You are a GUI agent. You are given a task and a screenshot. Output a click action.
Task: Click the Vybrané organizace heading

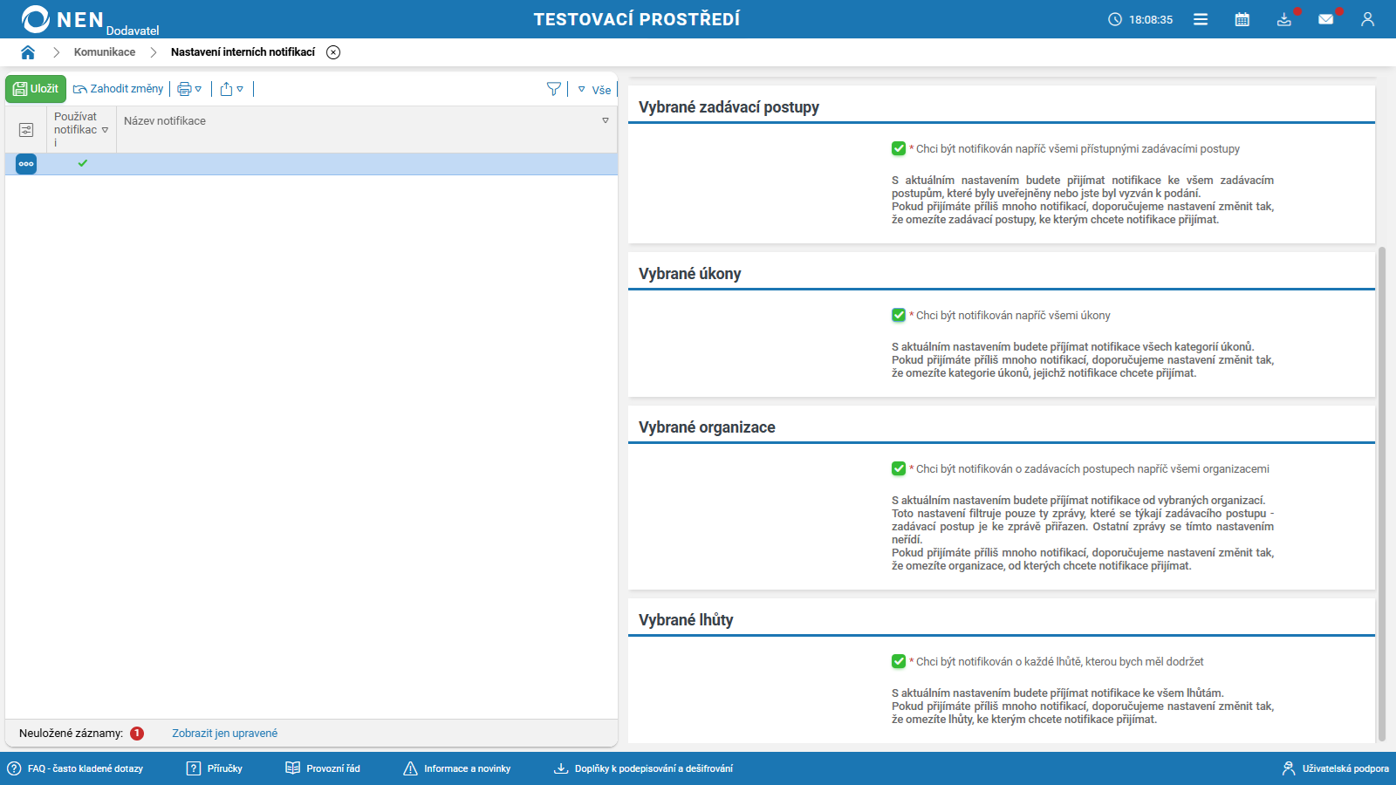[x=707, y=427]
